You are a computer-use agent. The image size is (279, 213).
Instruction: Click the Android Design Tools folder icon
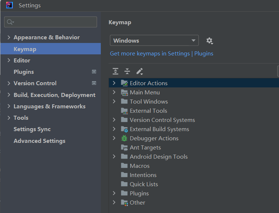(x=124, y=156)
